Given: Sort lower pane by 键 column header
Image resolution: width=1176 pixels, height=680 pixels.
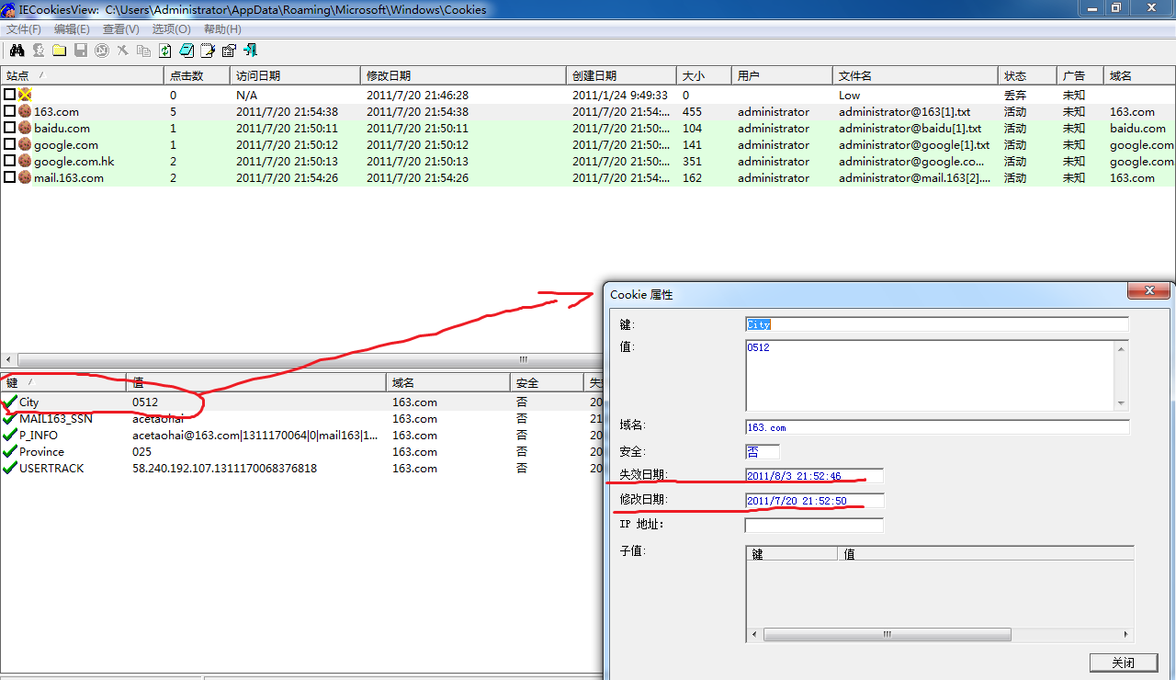Looking at the screenshot, I should [63, 382].
